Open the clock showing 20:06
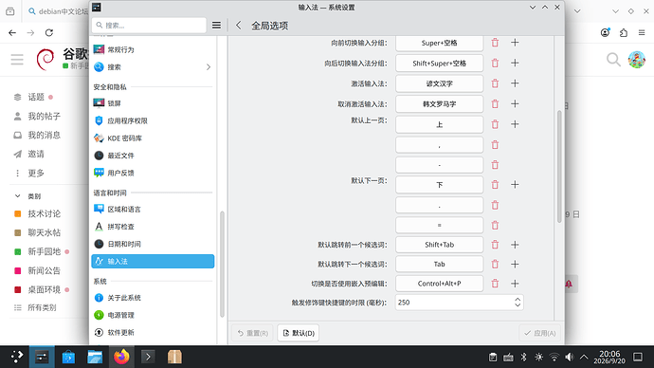Image resolution: width=654 pixels, height=368 pixels. point(609,357)
